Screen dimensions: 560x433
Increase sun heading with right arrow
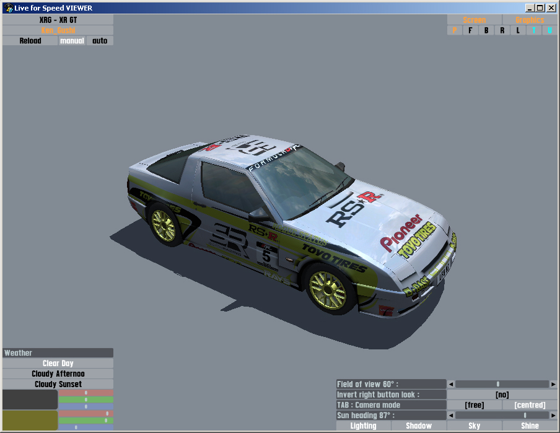(553, 415)
